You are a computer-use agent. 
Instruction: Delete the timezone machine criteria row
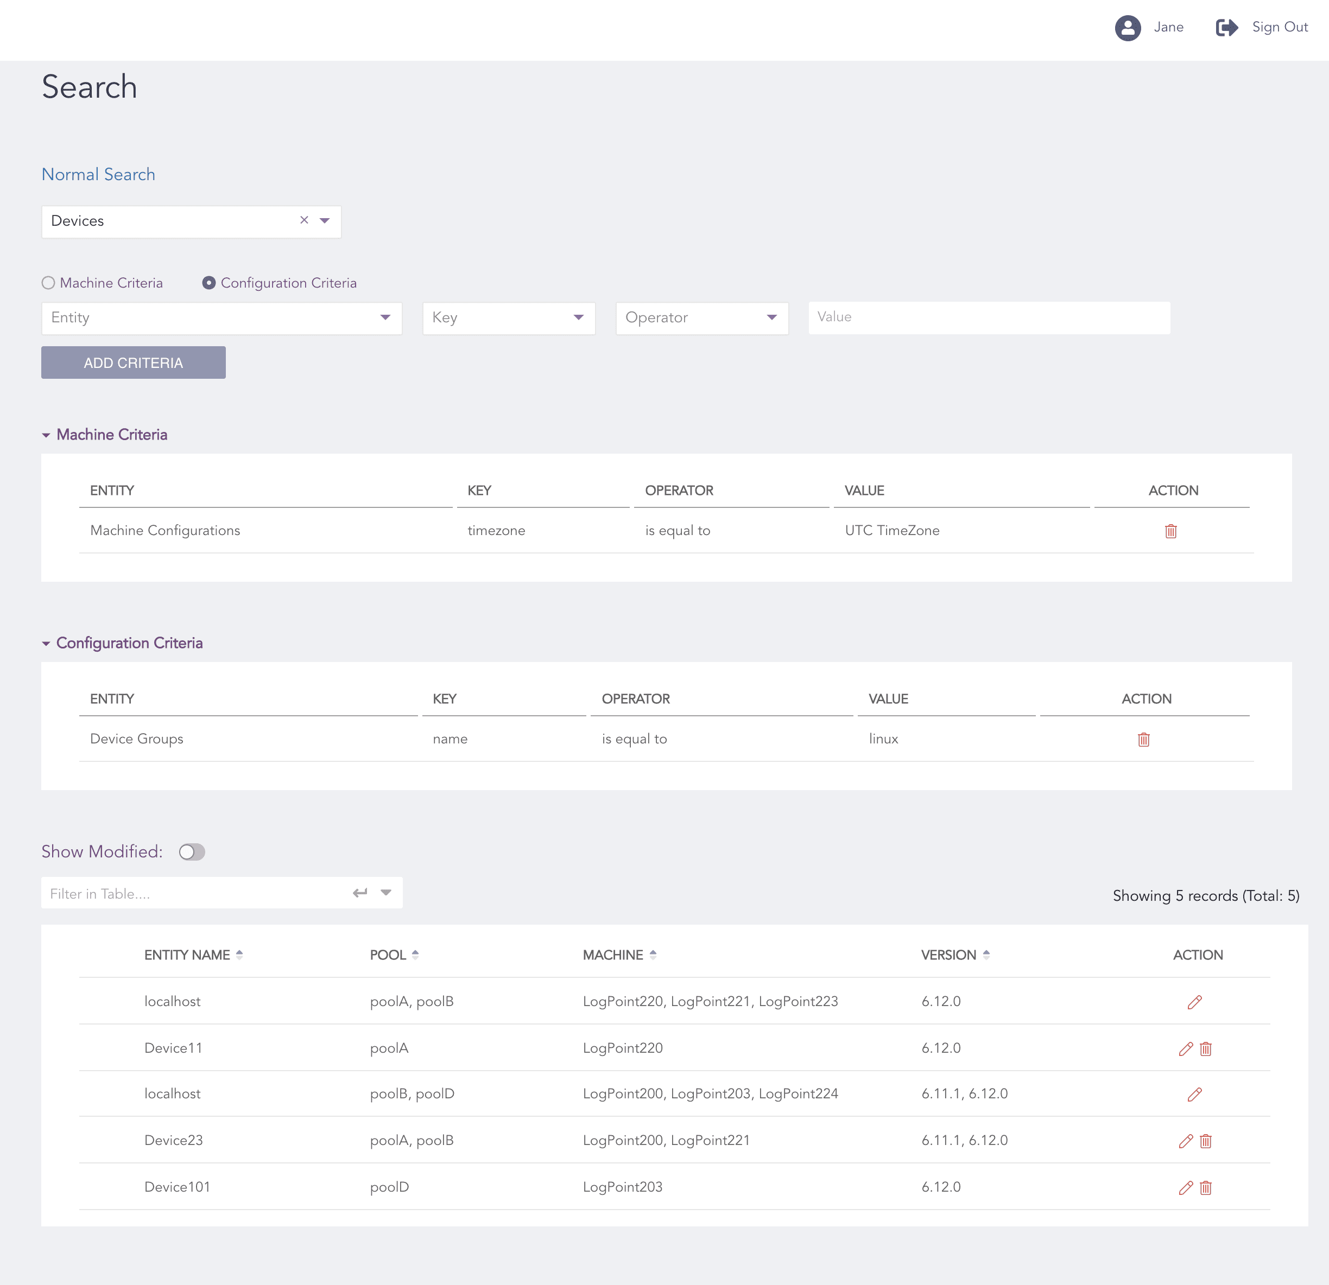tap(1171, 531)
